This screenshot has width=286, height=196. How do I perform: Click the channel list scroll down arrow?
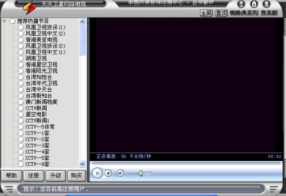tap(82, 164)
